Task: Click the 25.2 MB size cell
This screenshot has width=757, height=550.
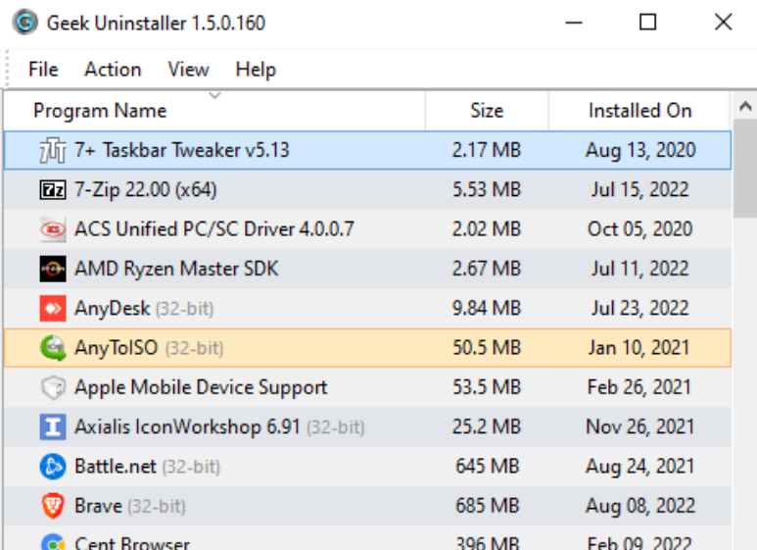Action: [x=487, y=427]
